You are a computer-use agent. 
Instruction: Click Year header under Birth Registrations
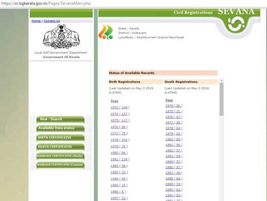(115, 101)
